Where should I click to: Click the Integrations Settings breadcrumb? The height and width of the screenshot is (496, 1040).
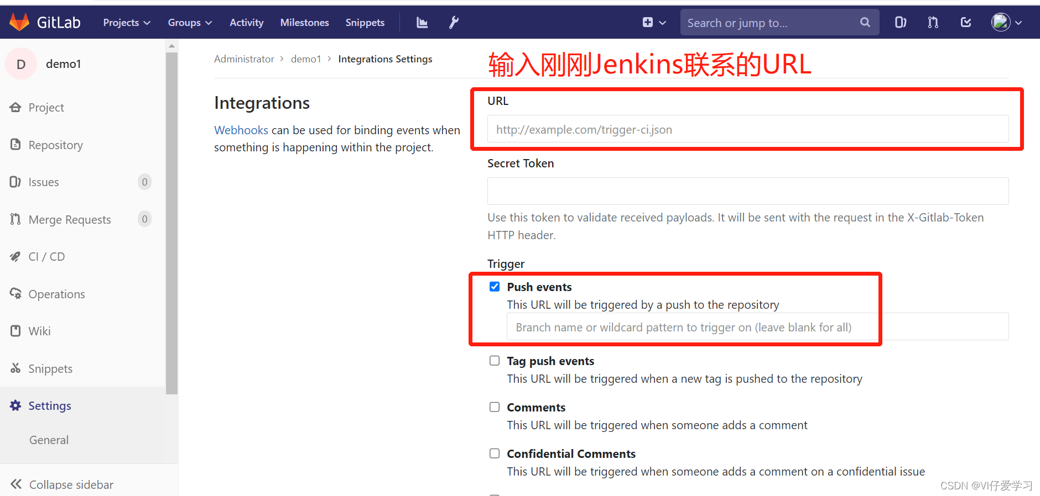pyautogui.click(x=386, y=59)
